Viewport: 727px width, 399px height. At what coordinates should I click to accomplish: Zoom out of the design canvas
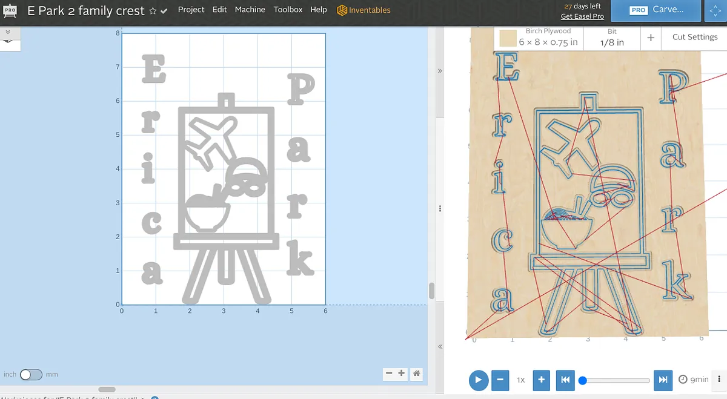[x=390, y=374]
